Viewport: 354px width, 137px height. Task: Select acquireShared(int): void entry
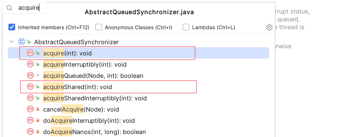point(139,87)
